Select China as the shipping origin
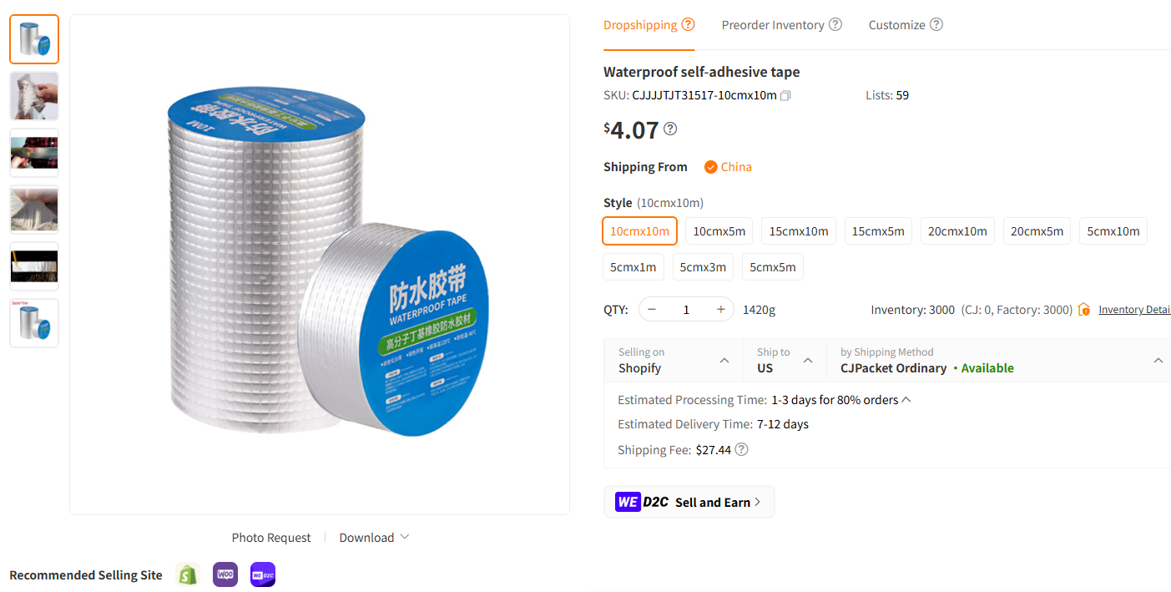The image size is (1171, 592). (727, 167)
